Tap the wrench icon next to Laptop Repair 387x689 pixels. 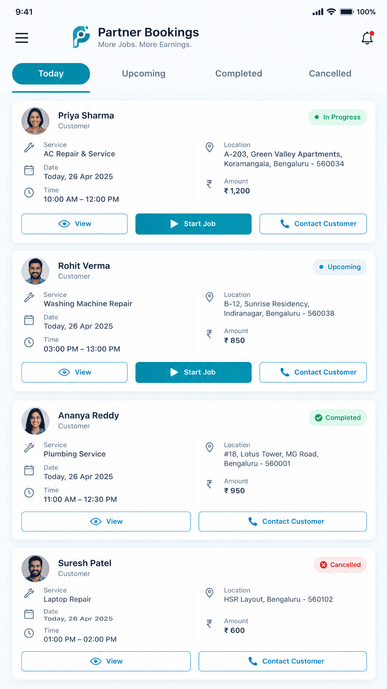(x=29, y=593)
